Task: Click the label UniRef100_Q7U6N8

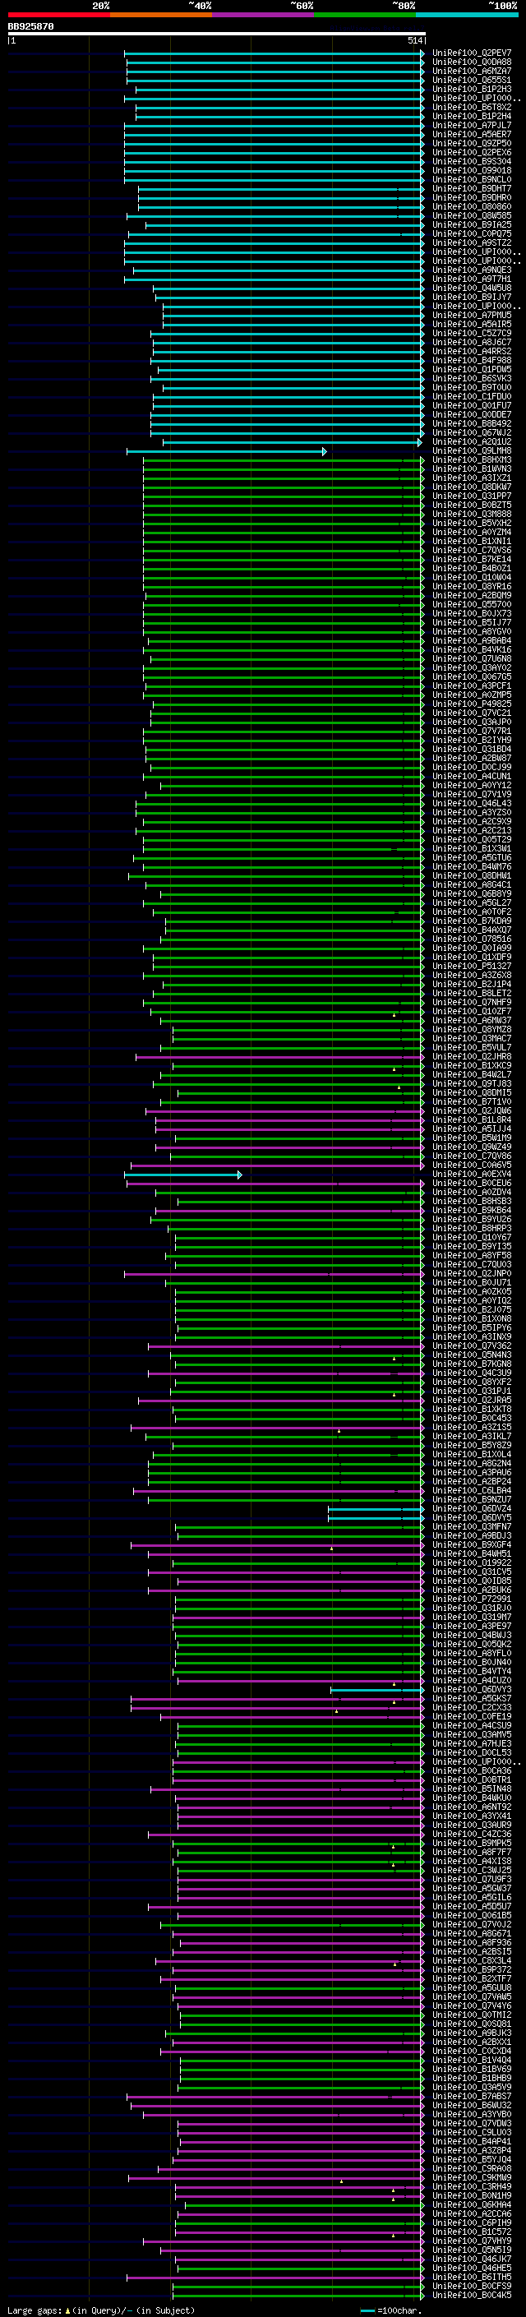Action: click(x=472, y=658)
